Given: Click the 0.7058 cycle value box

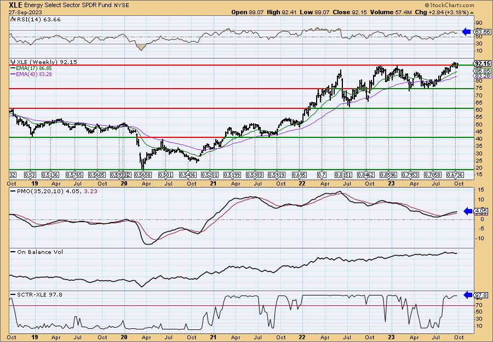Looking at the screenshot, I should [433, 175].
